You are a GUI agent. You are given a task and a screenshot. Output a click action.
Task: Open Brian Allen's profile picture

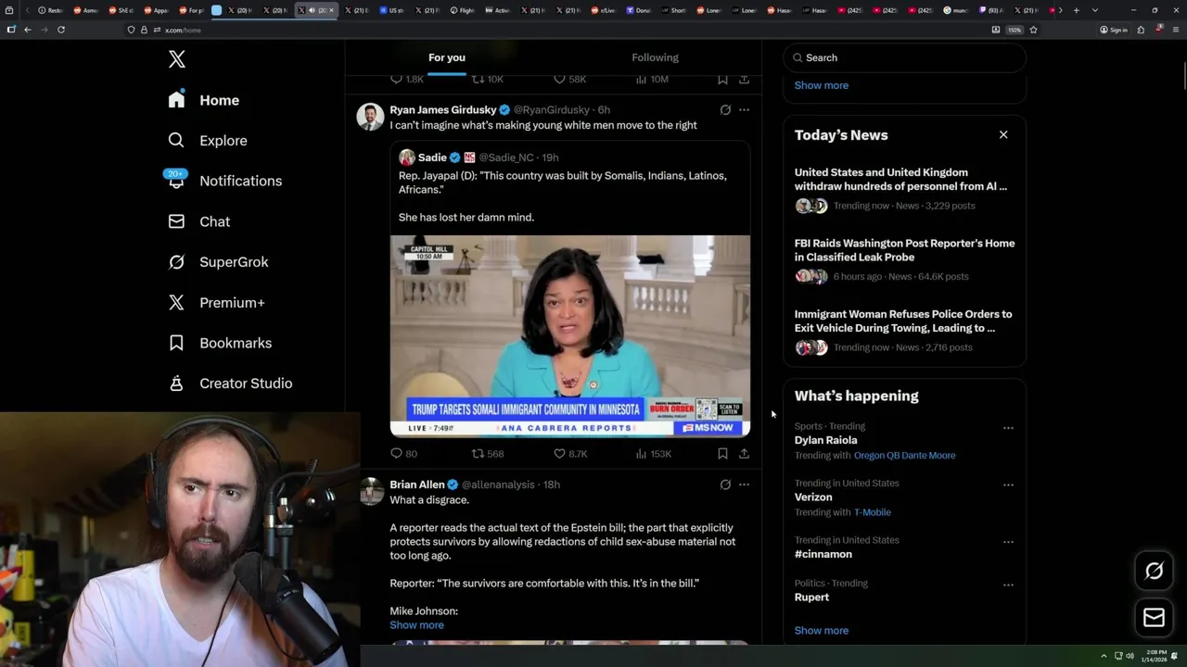[371, 492]
